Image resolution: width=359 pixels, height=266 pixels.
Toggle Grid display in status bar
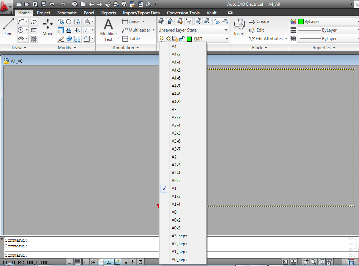click(77, 262)
